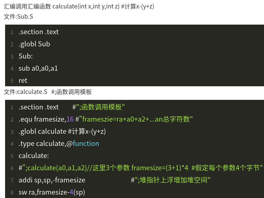Click 'sub a0,a0,a1' instruction line

[x=38, y=68]
